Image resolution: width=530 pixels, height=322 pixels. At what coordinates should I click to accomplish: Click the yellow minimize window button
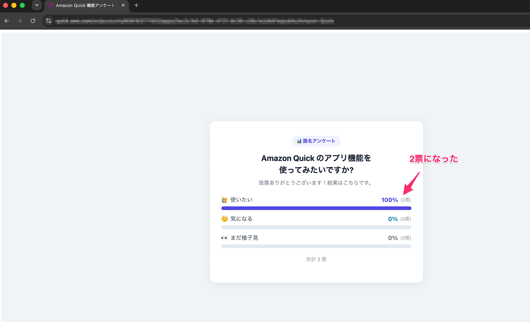[x=14, y=5]
